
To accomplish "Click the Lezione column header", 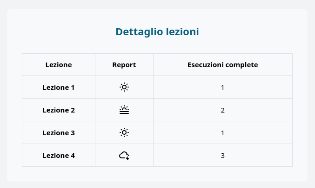I will 59,65.
